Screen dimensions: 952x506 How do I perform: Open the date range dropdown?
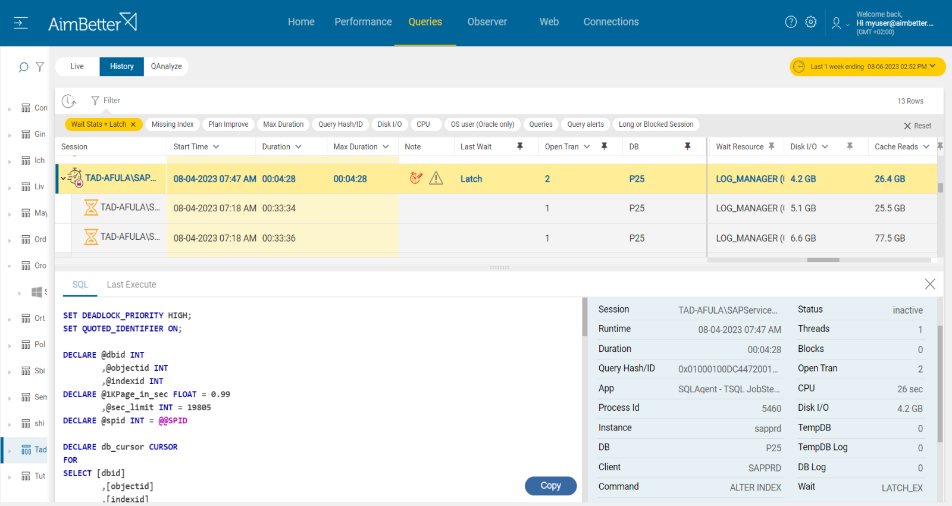pos(868,67)
